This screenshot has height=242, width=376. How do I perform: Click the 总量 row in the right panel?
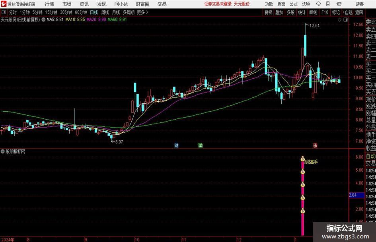(x=371, y=120)
